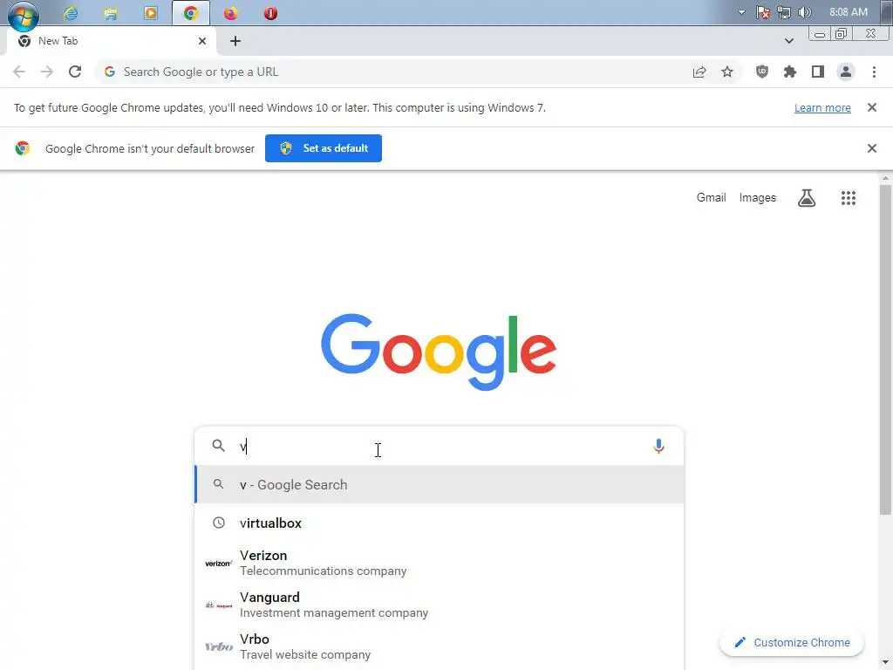Click the scrollbar down arrow
This screenshot has width=893, height=670.
pyautogui.click(x=885, y=663)
